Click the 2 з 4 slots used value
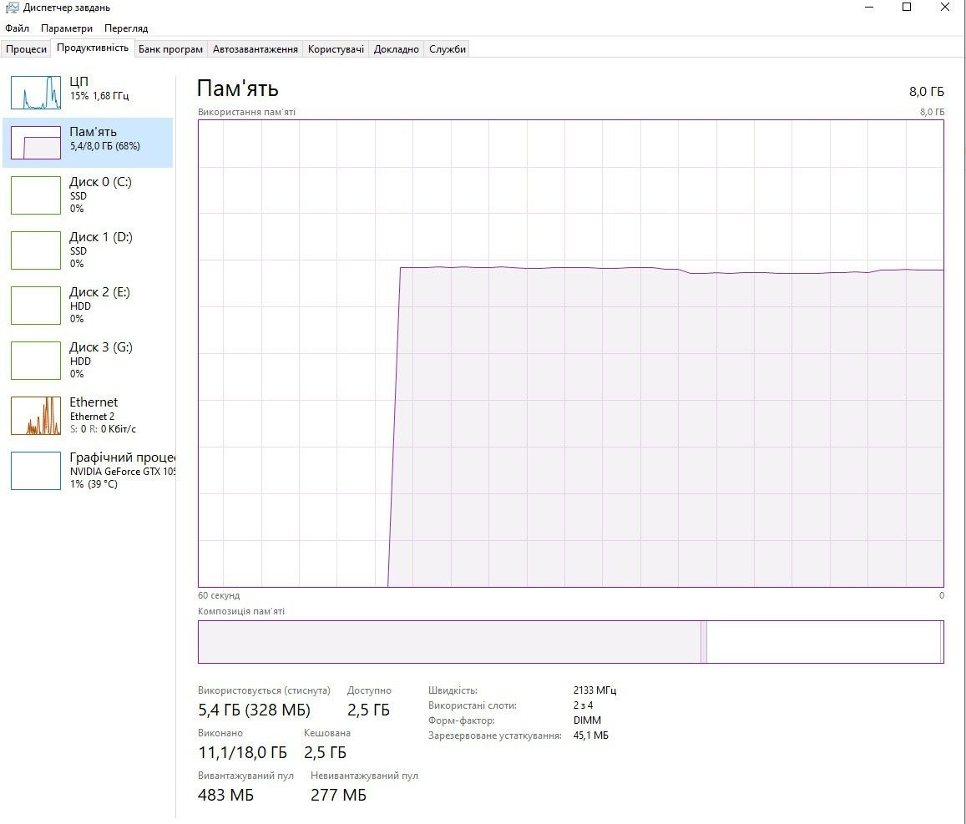966x824 pixels. (583, 705)
